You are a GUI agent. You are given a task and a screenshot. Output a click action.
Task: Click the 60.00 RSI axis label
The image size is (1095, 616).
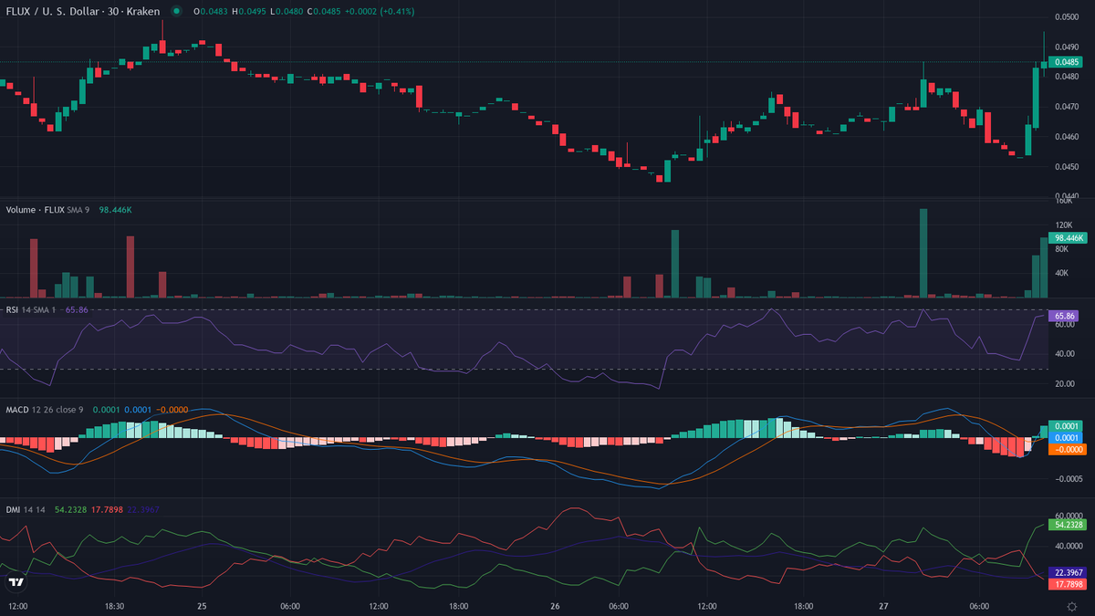click(1063, 324)
